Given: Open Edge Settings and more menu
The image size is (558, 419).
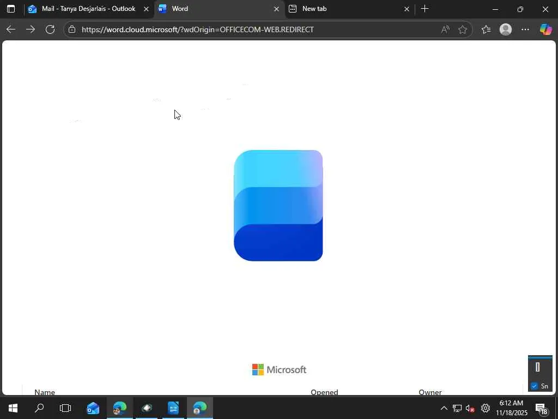Looking at the screenshot, I should [x=525, y=29].
